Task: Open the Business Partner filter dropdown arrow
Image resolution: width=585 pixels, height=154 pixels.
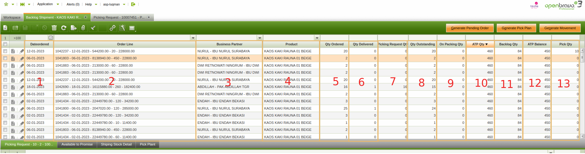Action: pyautogui.click(x=260, y=38)
